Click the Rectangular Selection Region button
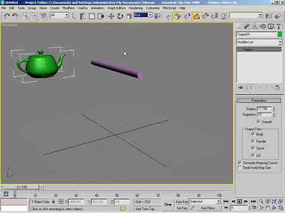The image size is (285, 213). click(92, 16)
